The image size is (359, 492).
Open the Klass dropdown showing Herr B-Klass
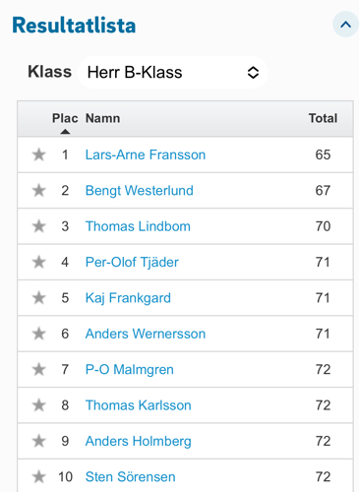click(173, 72)
